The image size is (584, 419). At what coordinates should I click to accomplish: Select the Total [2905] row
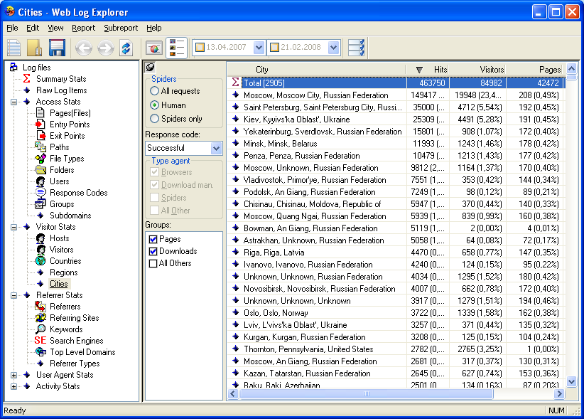(x=395, y=83)
